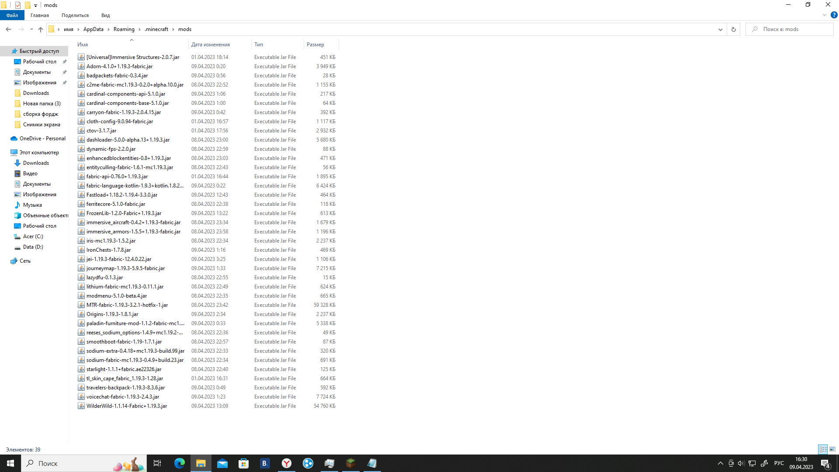Click the Refresh button in address bar
The height and width of the screenshot is (472, 839).
tap(734, 29)
